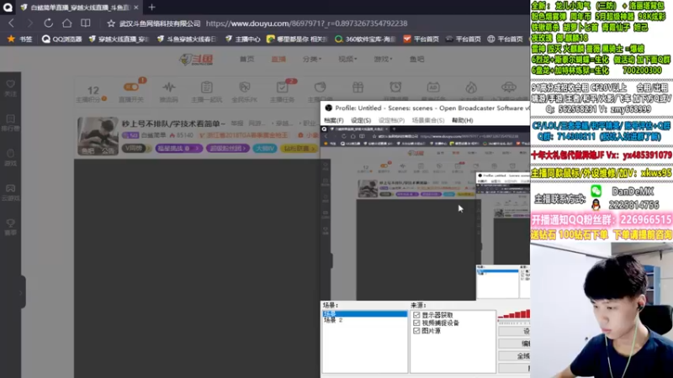Click the 超级粉丝团 badge
Screen dimensions: 673x378
tap(228, 149)
